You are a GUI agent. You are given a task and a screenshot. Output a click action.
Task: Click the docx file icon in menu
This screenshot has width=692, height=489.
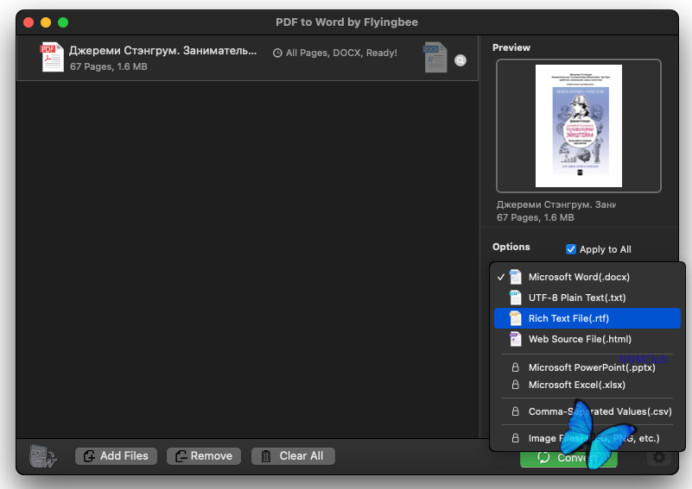pos(515,277)
